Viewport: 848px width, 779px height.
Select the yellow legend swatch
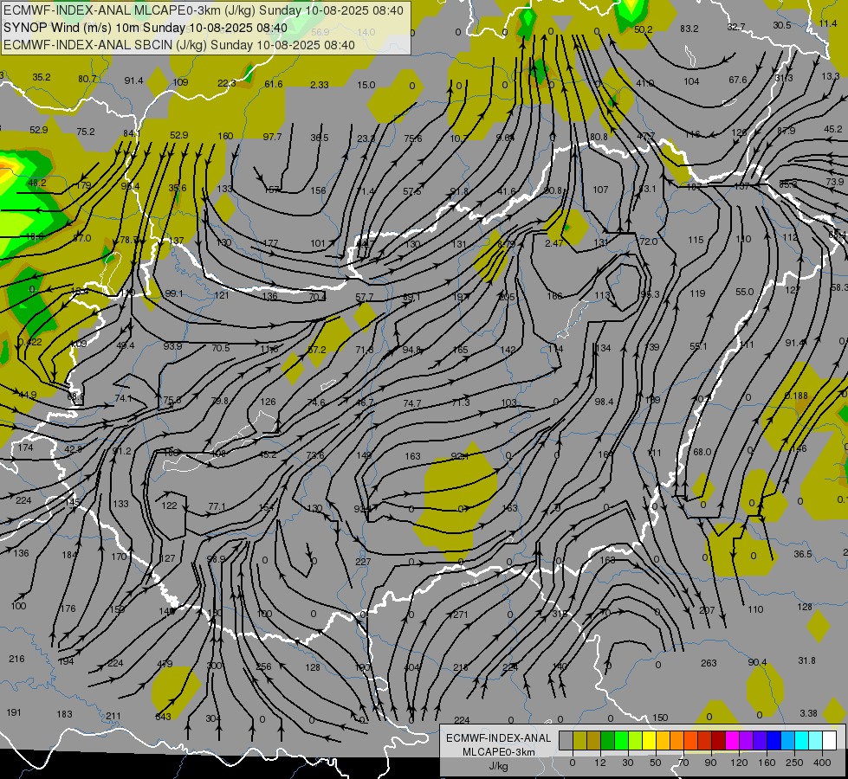(x=649, y=741)
